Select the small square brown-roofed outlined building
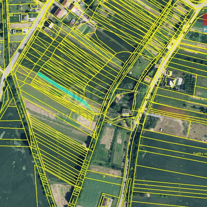Viewport: 207px width, 207px height. [x=147, y=79]
